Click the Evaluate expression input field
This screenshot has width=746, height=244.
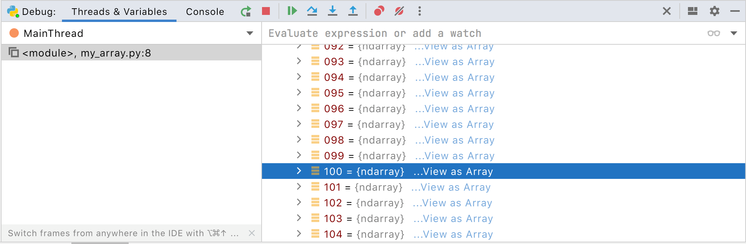[482, 33]
